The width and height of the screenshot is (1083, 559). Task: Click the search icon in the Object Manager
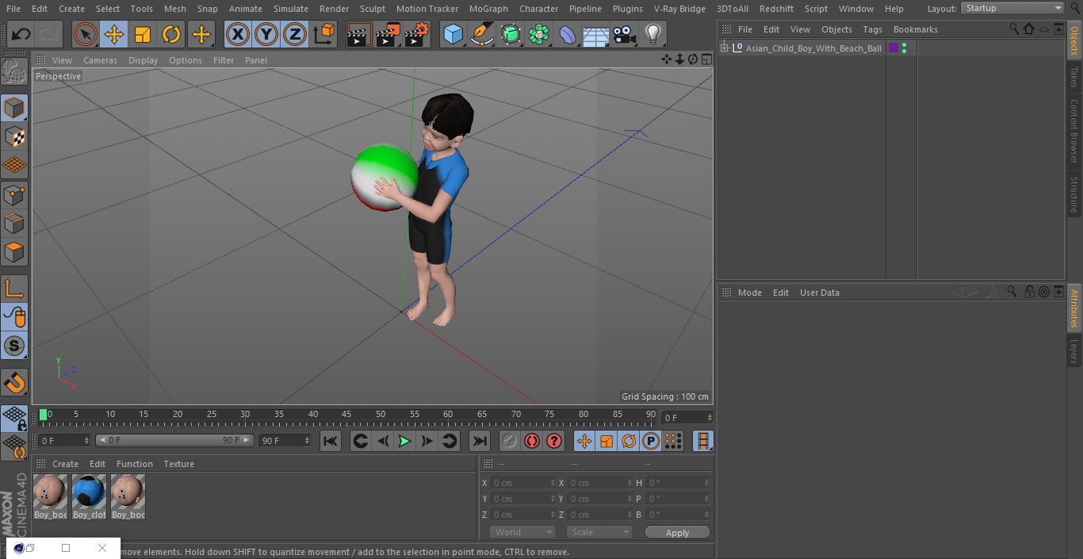(1014, 29)
